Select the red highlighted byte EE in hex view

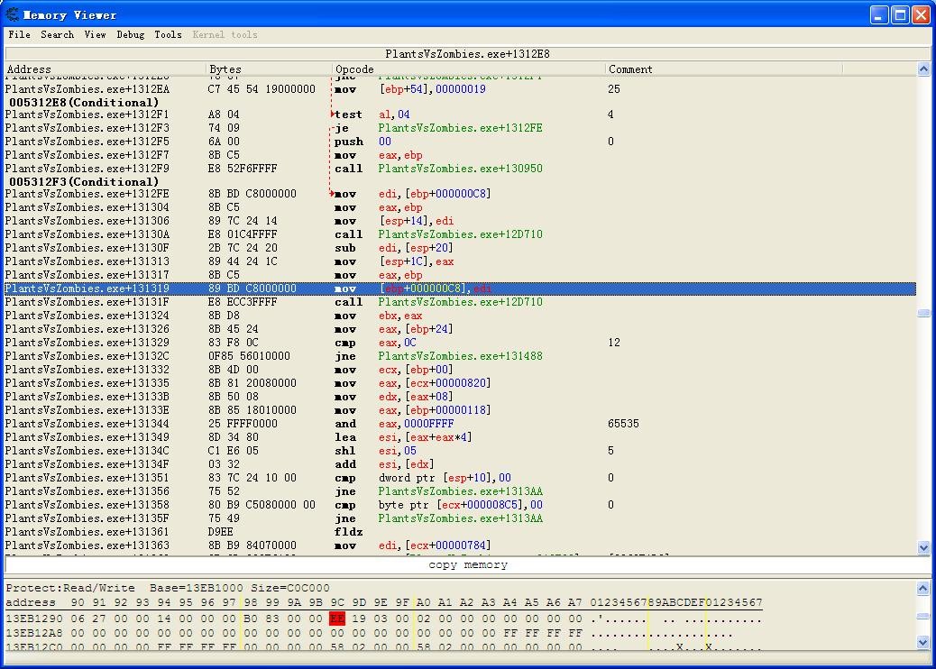[337, 619]
